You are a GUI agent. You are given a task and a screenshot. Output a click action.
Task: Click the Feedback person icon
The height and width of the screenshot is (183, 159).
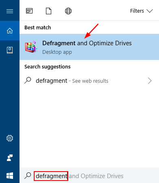[x=10, y=158]
